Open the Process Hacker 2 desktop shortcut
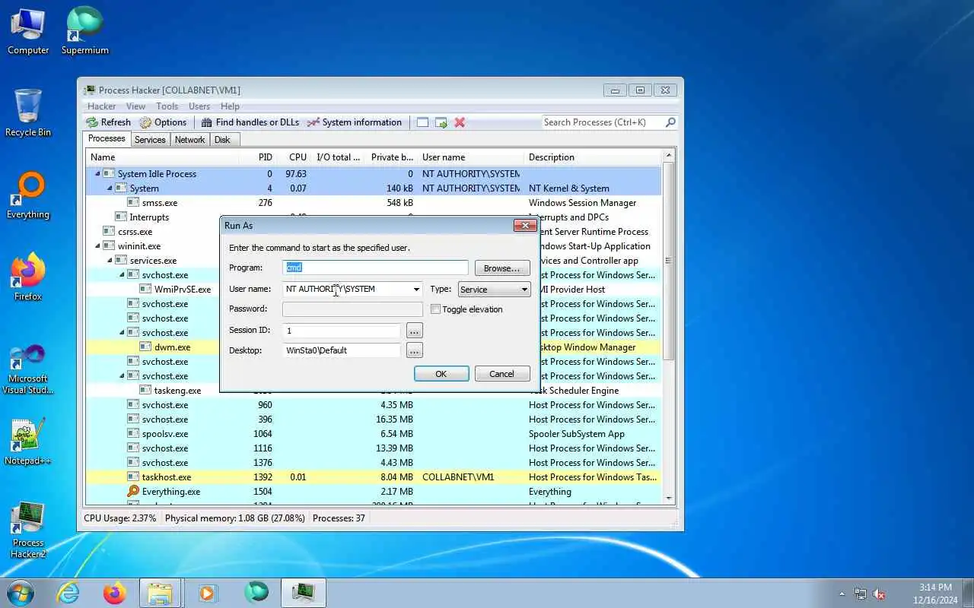This screenshot has height=608, width=974. click(x=28, y=530)
